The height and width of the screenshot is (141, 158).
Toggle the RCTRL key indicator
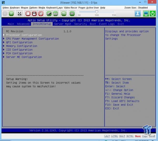(x=130, y=136)
